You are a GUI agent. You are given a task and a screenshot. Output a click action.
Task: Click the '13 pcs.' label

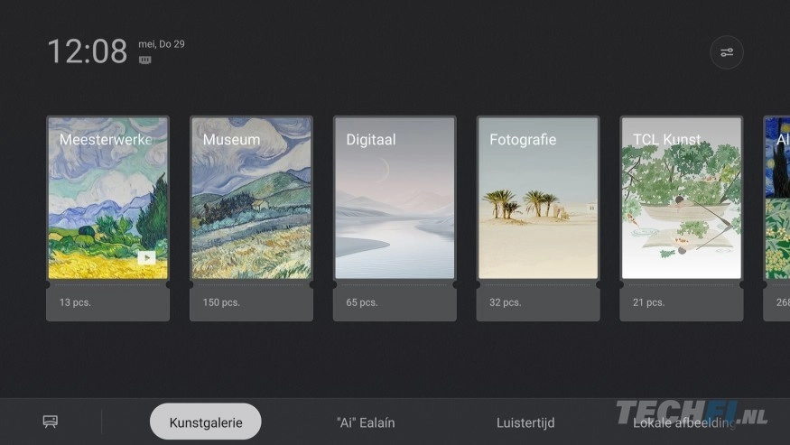point(75,302)
